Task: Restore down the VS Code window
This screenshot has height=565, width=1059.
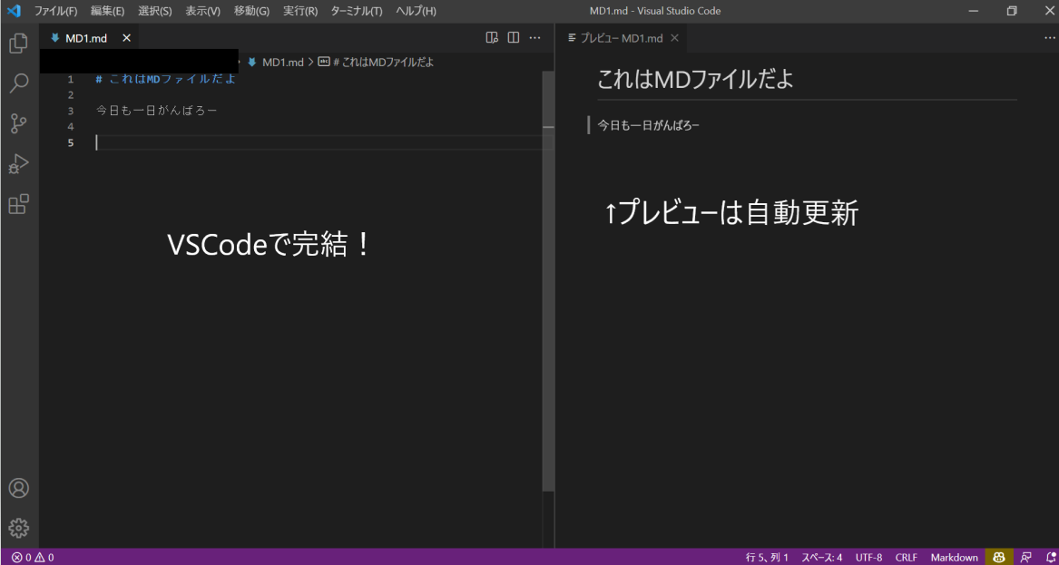Action: tap(1012, 11)
